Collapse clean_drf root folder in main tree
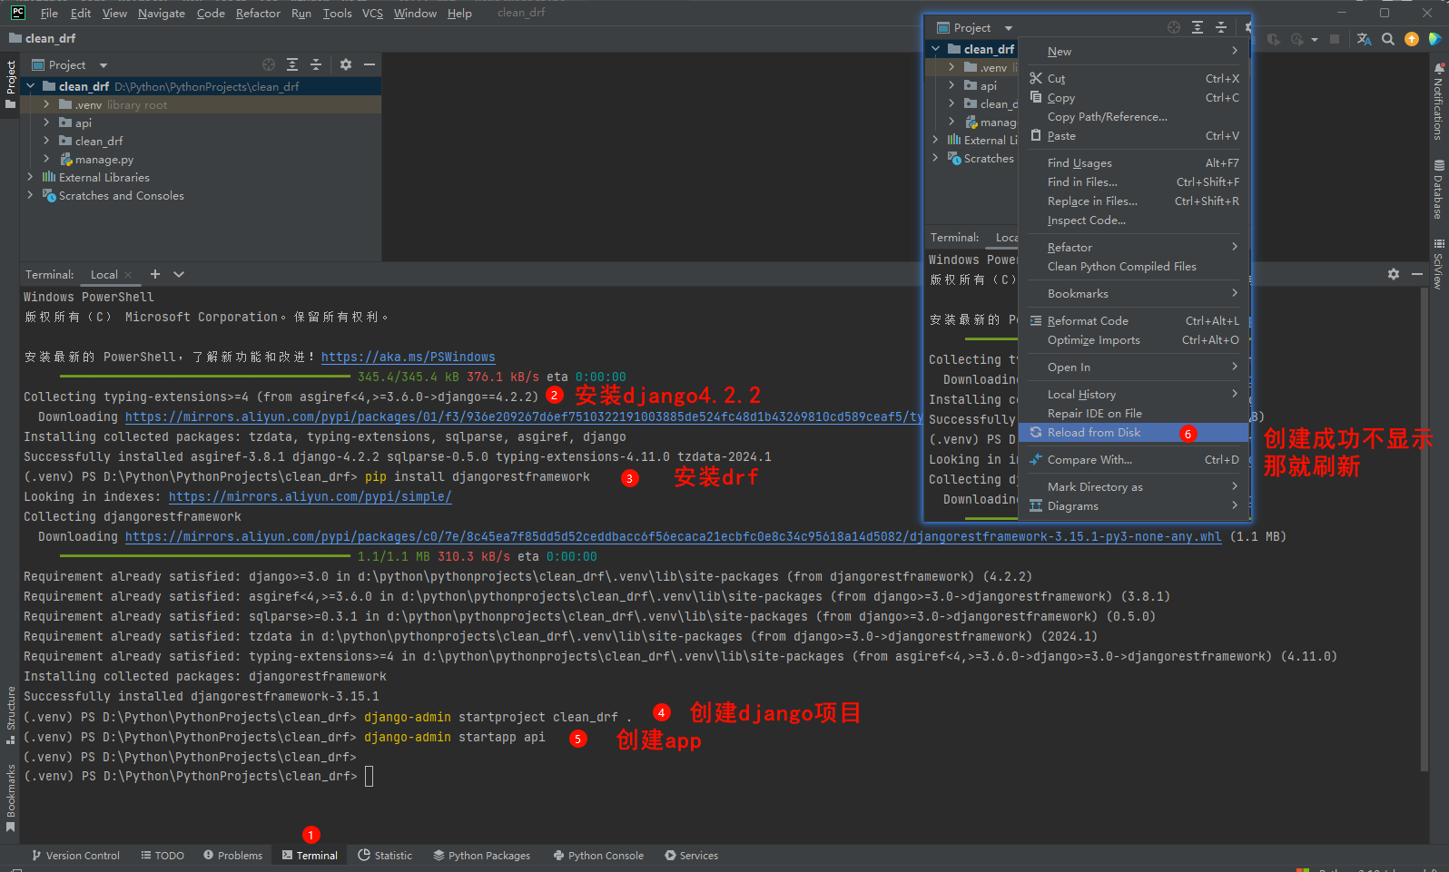Screen dimensions: 1449x872 point(31,86)
